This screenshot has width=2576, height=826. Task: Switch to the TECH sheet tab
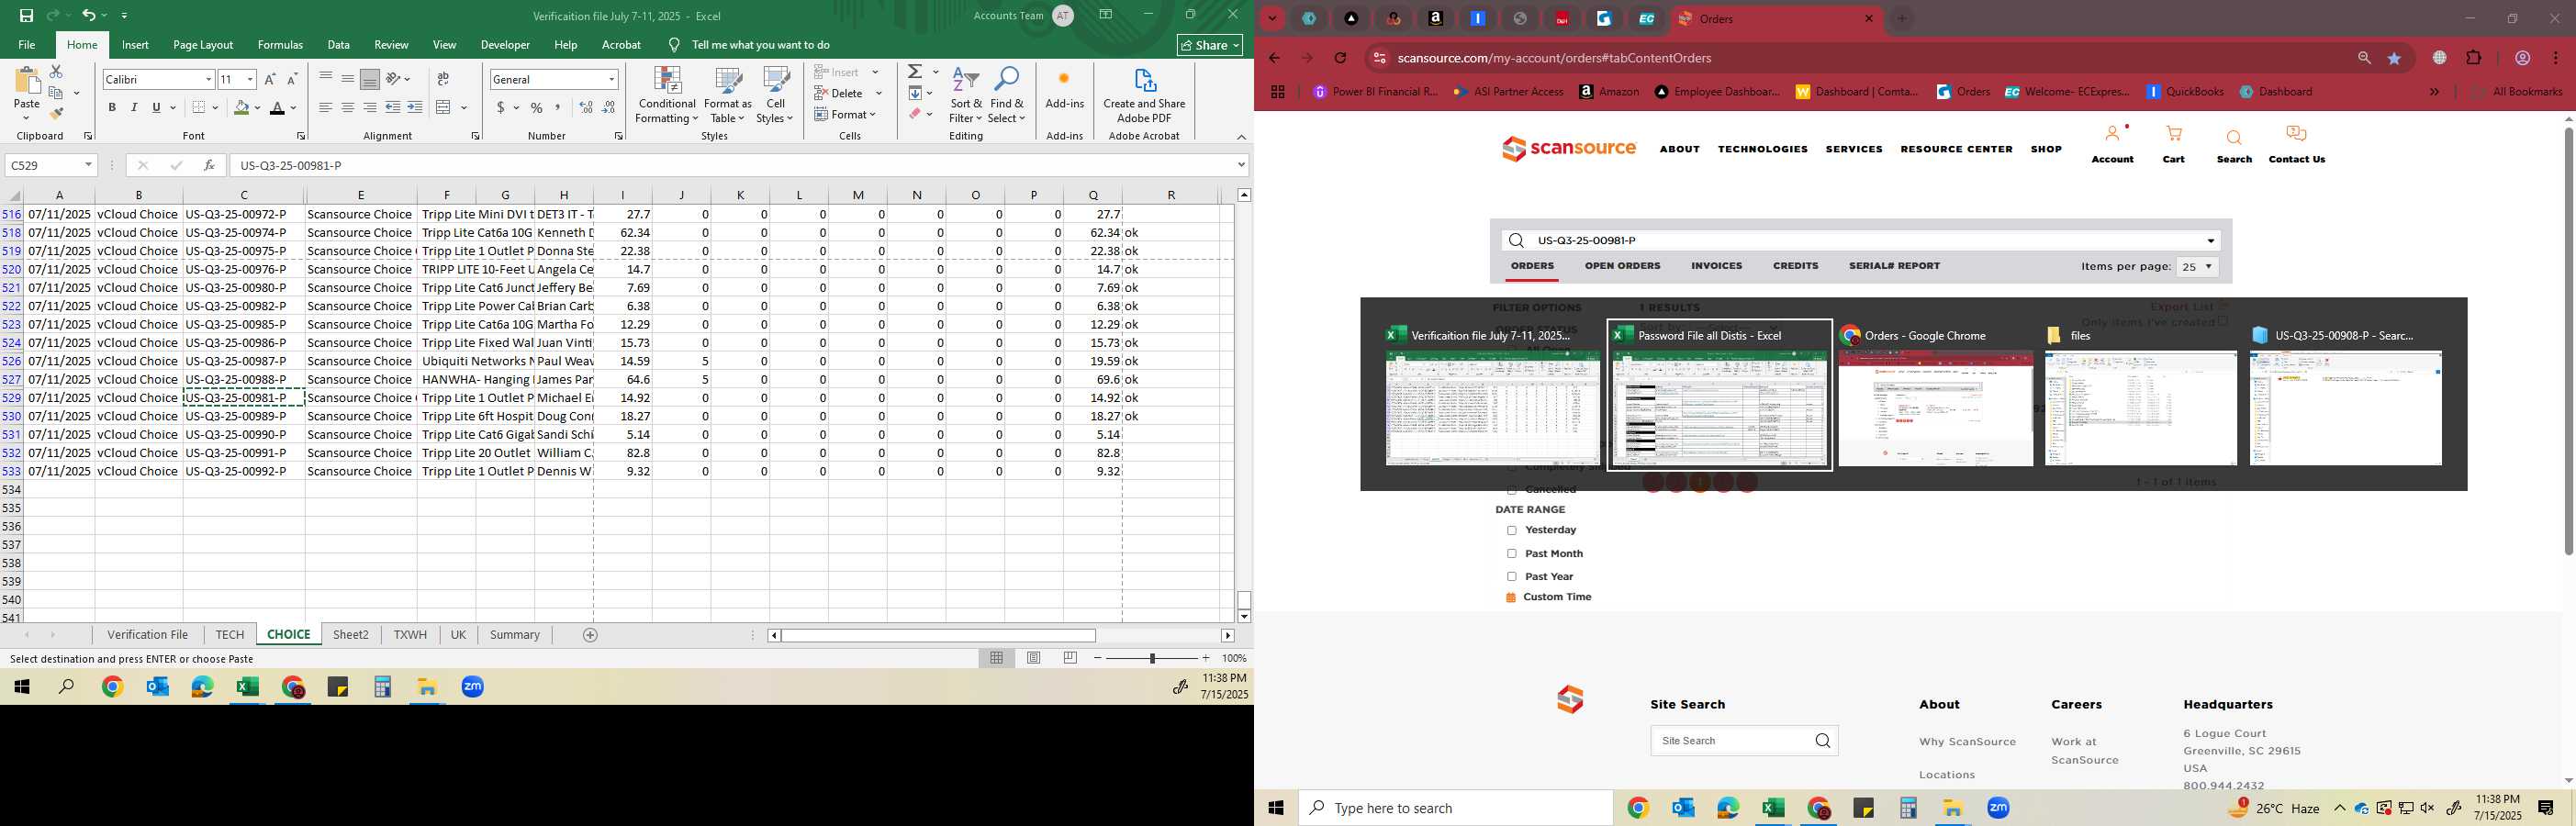coord(229,635)
